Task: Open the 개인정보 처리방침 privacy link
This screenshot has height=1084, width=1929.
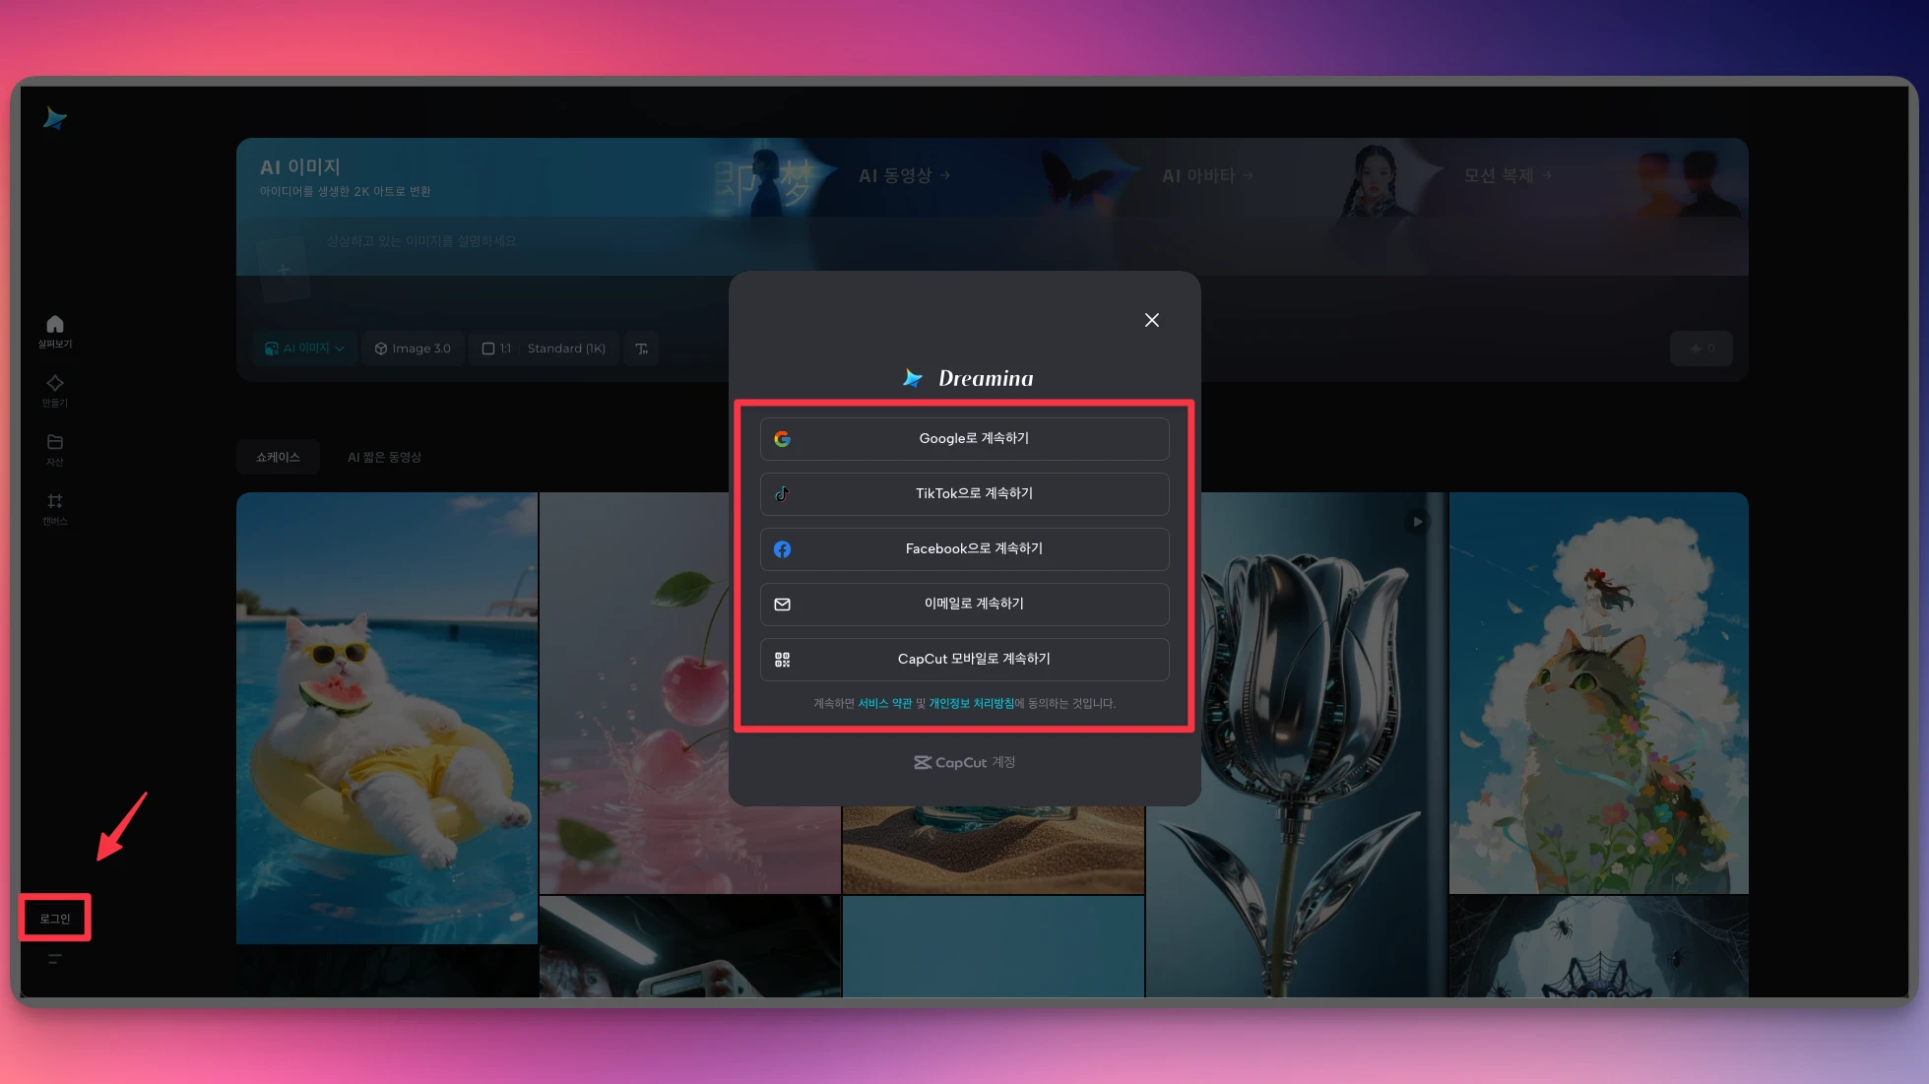Action: click(x=971, y=703)
